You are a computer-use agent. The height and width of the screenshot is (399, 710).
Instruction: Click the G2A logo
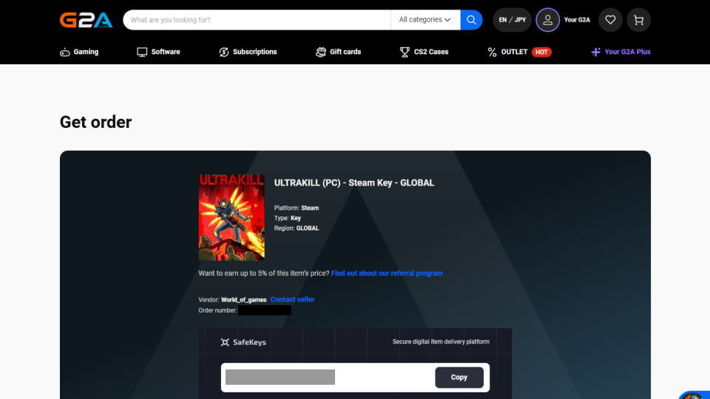(x=86, y=20)
